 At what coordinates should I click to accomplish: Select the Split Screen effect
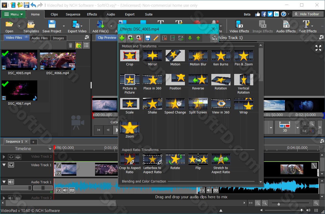pos(198,106)
